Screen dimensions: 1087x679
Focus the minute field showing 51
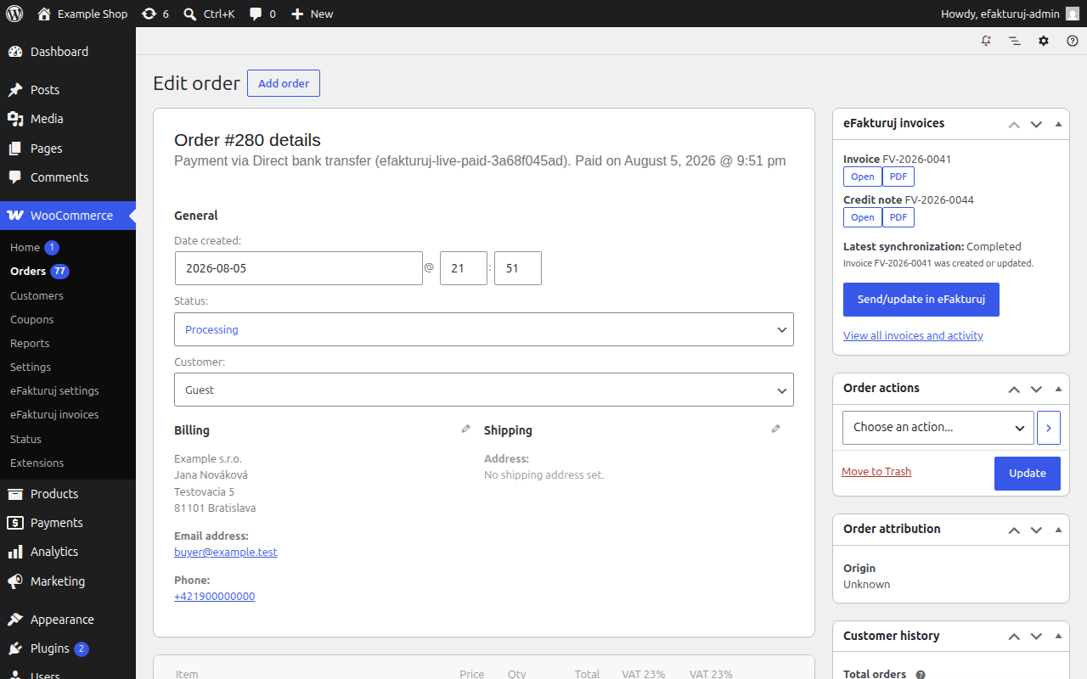tap(518, 268)
